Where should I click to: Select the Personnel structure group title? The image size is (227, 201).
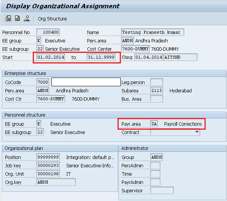(25, 115)
